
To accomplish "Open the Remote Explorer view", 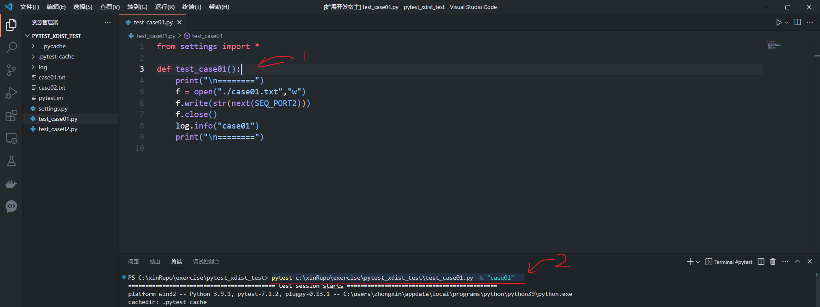I will pyautogui.click(x=12, y=138).
